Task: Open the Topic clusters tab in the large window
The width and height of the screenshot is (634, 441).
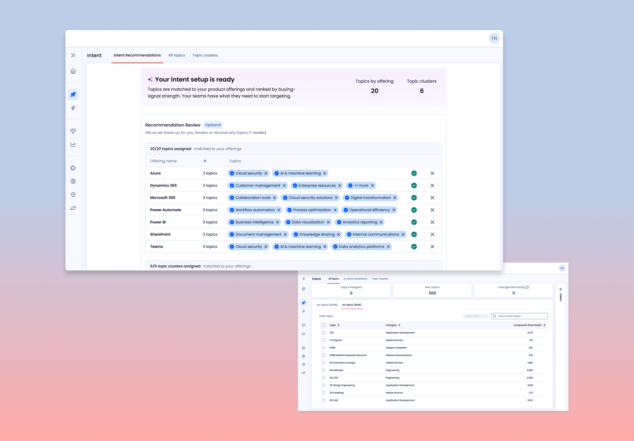Action: pos(205,55)
